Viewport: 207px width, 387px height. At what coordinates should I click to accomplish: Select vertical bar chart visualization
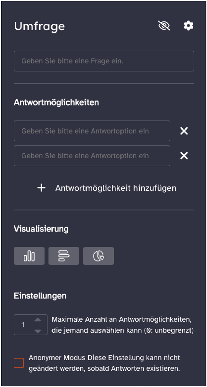point(29,256)
